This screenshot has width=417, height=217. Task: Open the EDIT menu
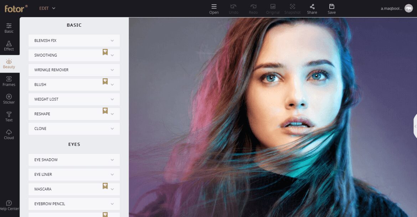[47, 8]
